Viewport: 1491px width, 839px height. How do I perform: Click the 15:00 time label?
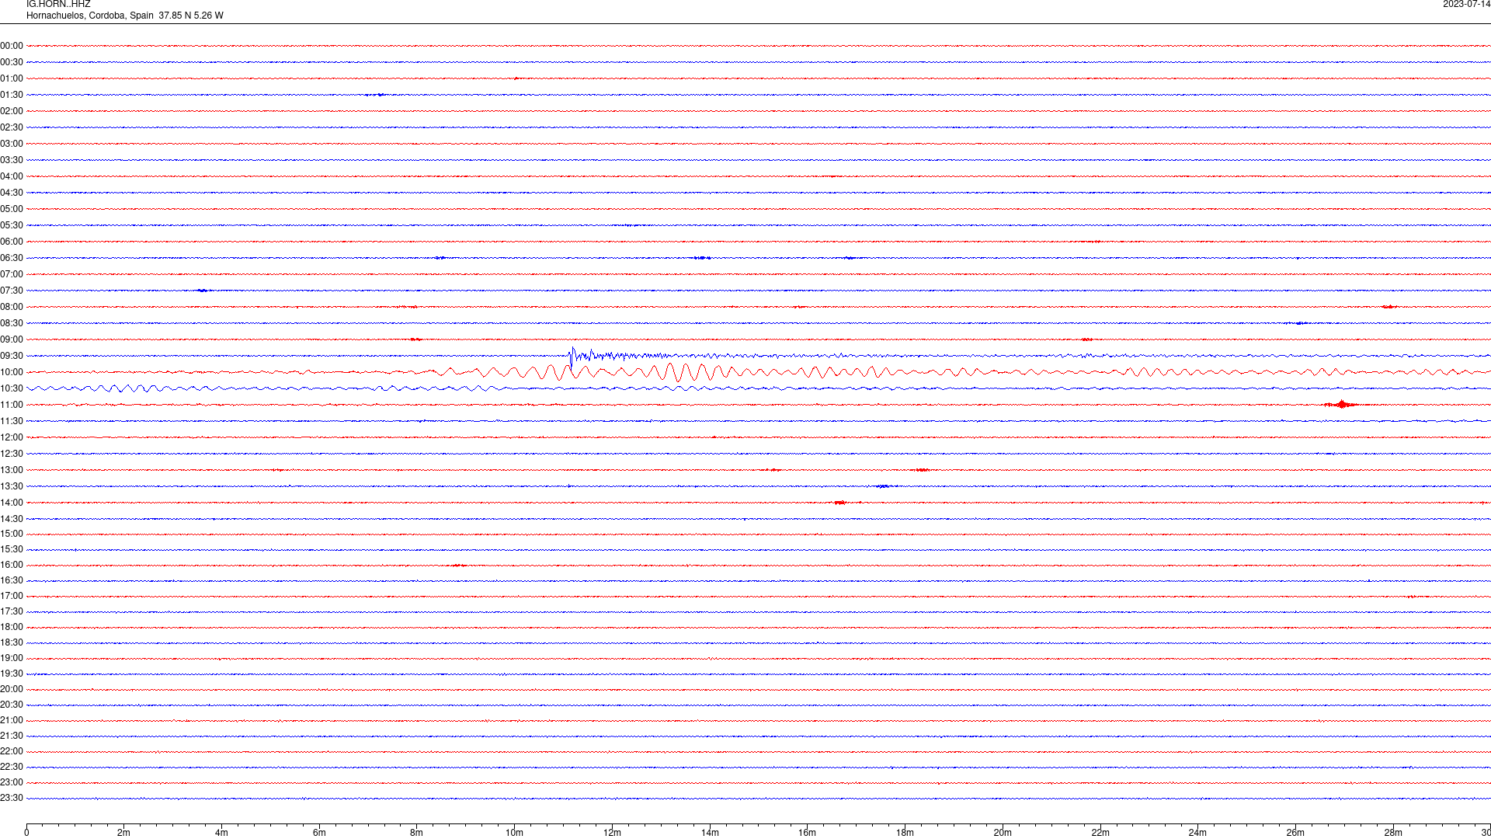12,534
